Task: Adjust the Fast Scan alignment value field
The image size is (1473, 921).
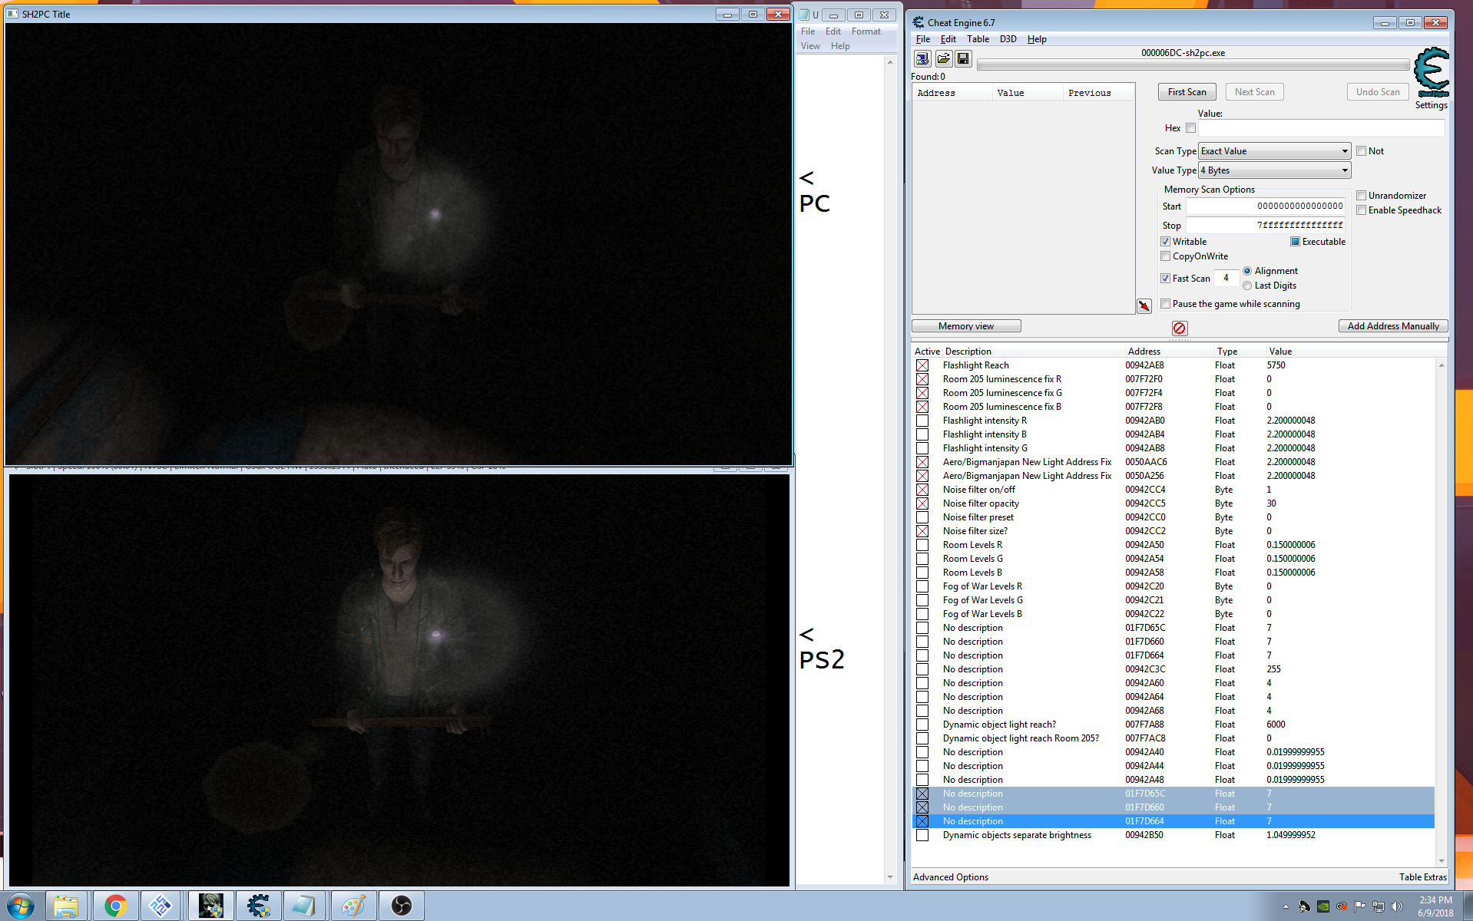Action: (1226, 278)
